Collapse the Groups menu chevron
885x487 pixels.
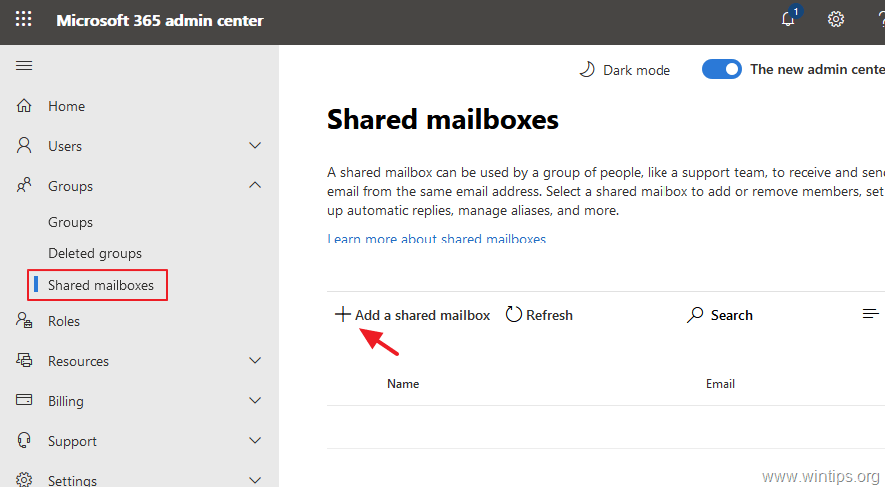click(255, 185)
